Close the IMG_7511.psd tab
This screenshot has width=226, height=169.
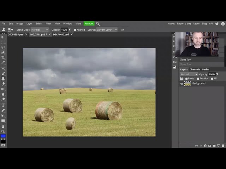[x=49, y=35]
